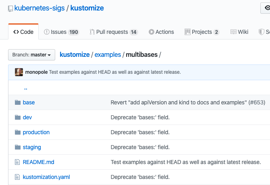
Task: Go to kustomize root in breadcrumb
Action: 75,54
